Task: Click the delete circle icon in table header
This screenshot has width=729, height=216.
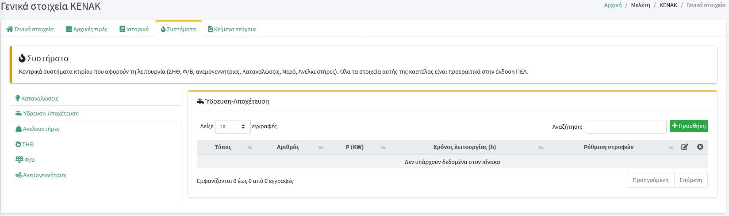Action: coord(700,147)
